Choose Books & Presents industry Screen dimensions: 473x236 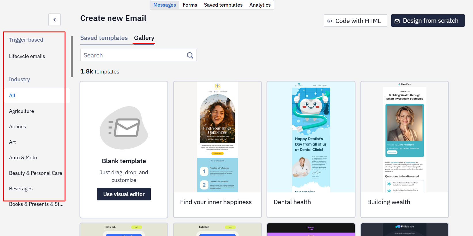[36, 204]
